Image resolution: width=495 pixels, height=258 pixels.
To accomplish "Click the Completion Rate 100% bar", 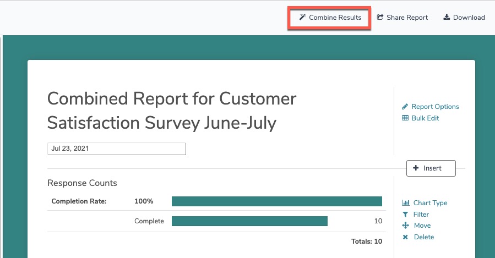I will point(276,201).
